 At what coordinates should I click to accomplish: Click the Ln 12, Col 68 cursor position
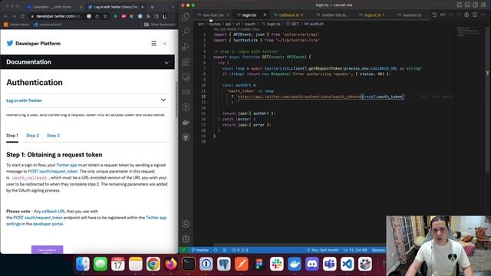355,250
